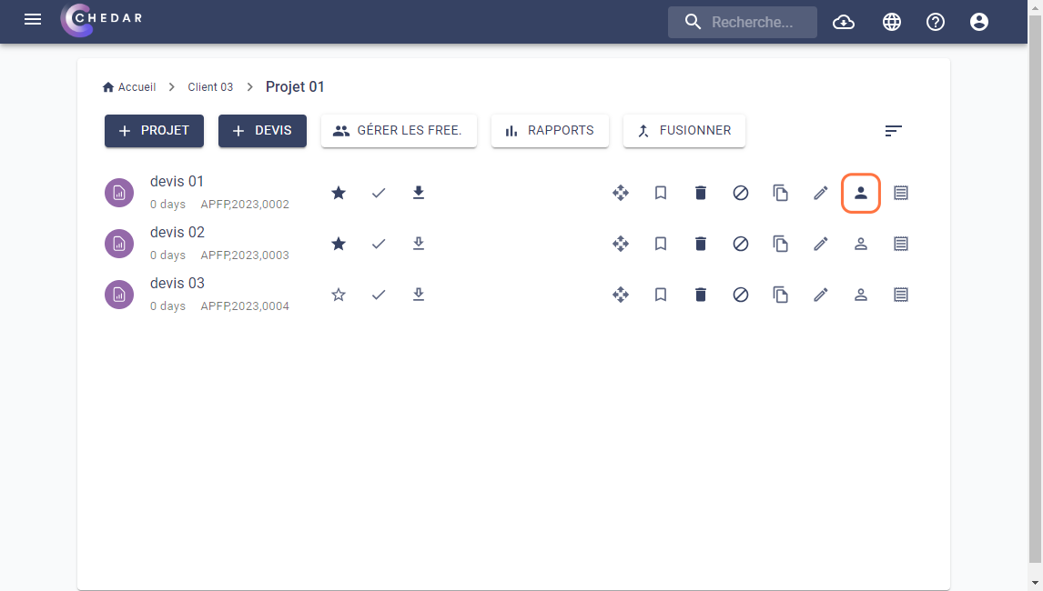Viewport: 1043px width, 591px height.
Task: Bookmark devis 03
Action: tap(661, 295)
